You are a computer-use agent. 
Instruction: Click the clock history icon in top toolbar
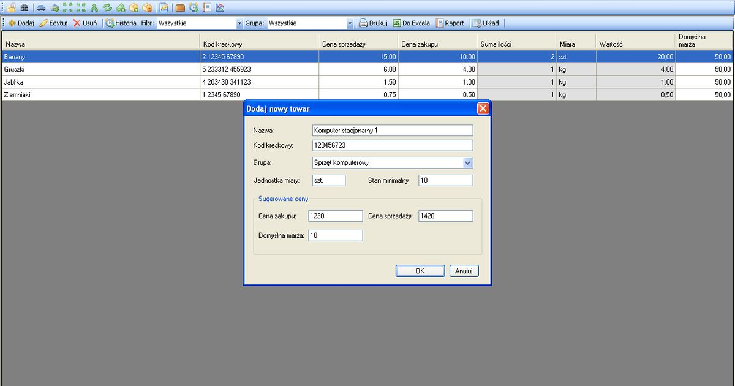pos(194,8)
